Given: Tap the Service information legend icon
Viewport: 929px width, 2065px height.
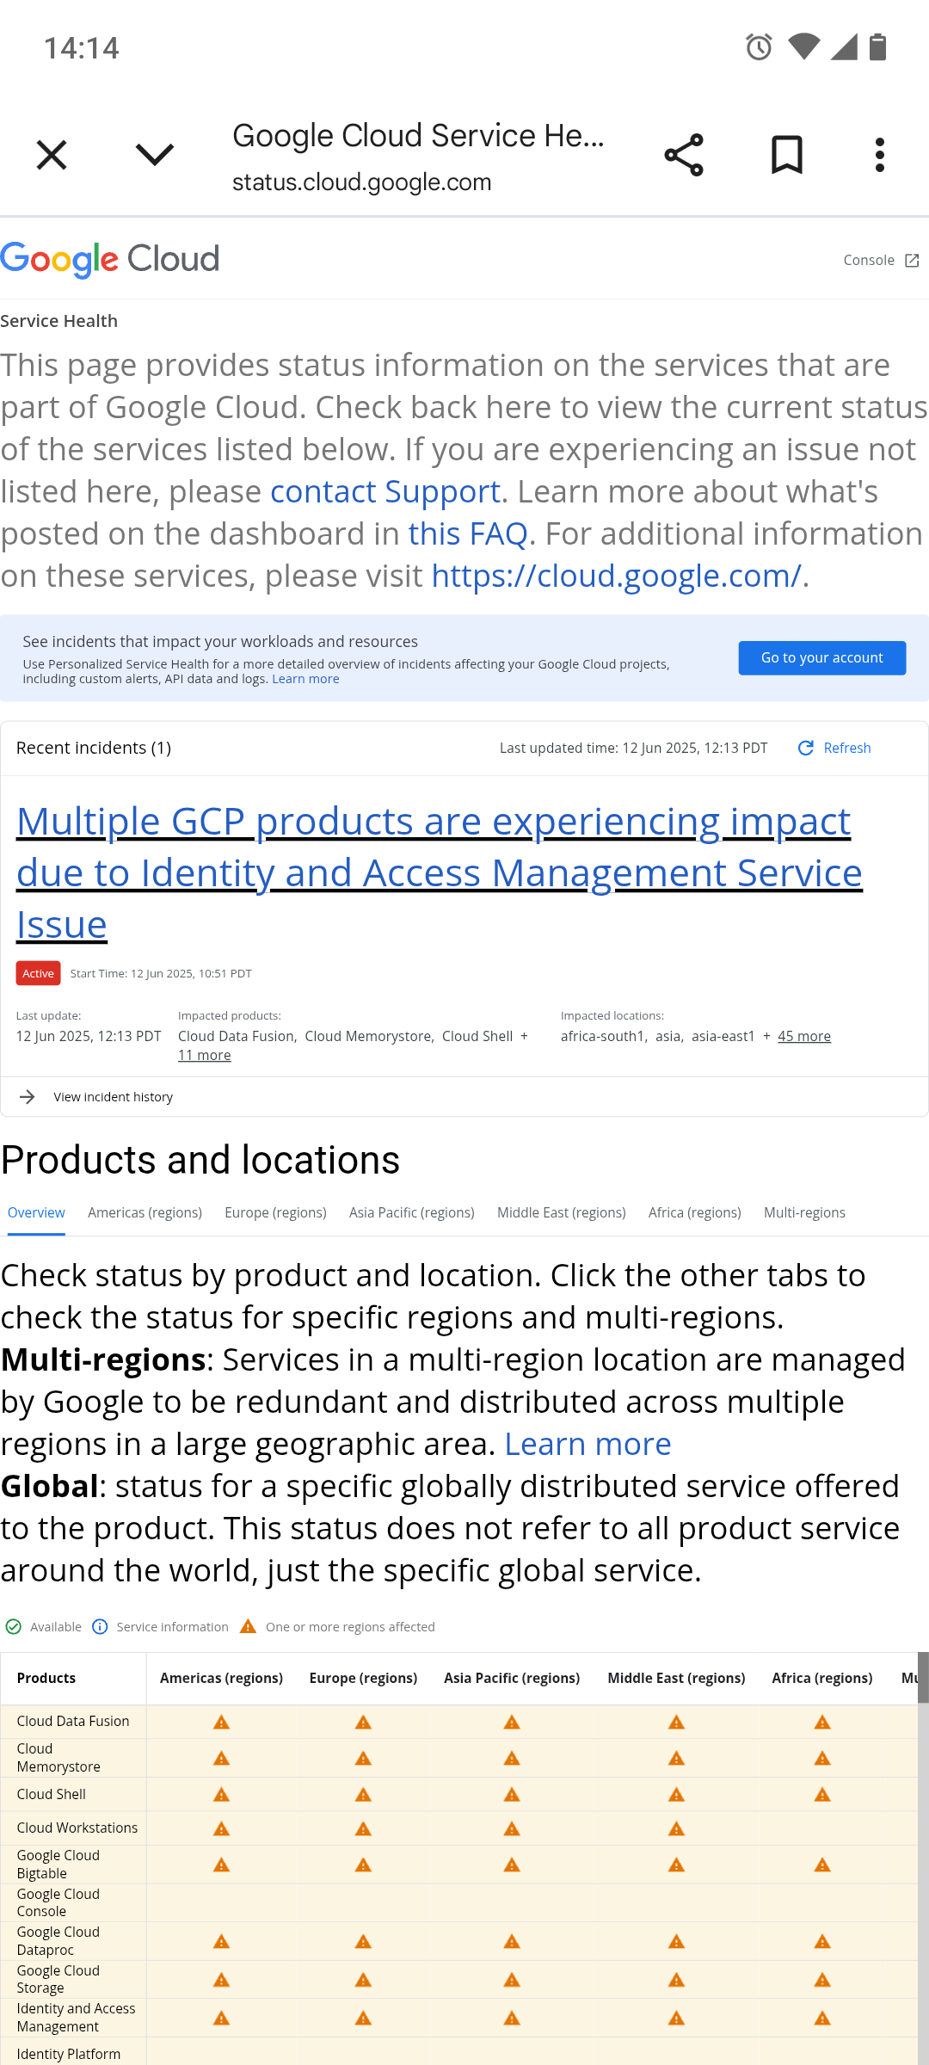Looking at the screenshot, I should (x=100, y=1626).
